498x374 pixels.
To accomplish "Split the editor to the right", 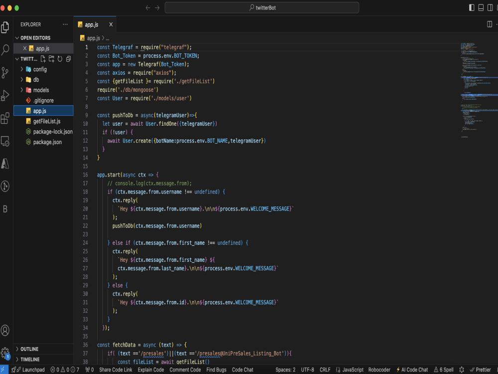I will click(490, 24).
